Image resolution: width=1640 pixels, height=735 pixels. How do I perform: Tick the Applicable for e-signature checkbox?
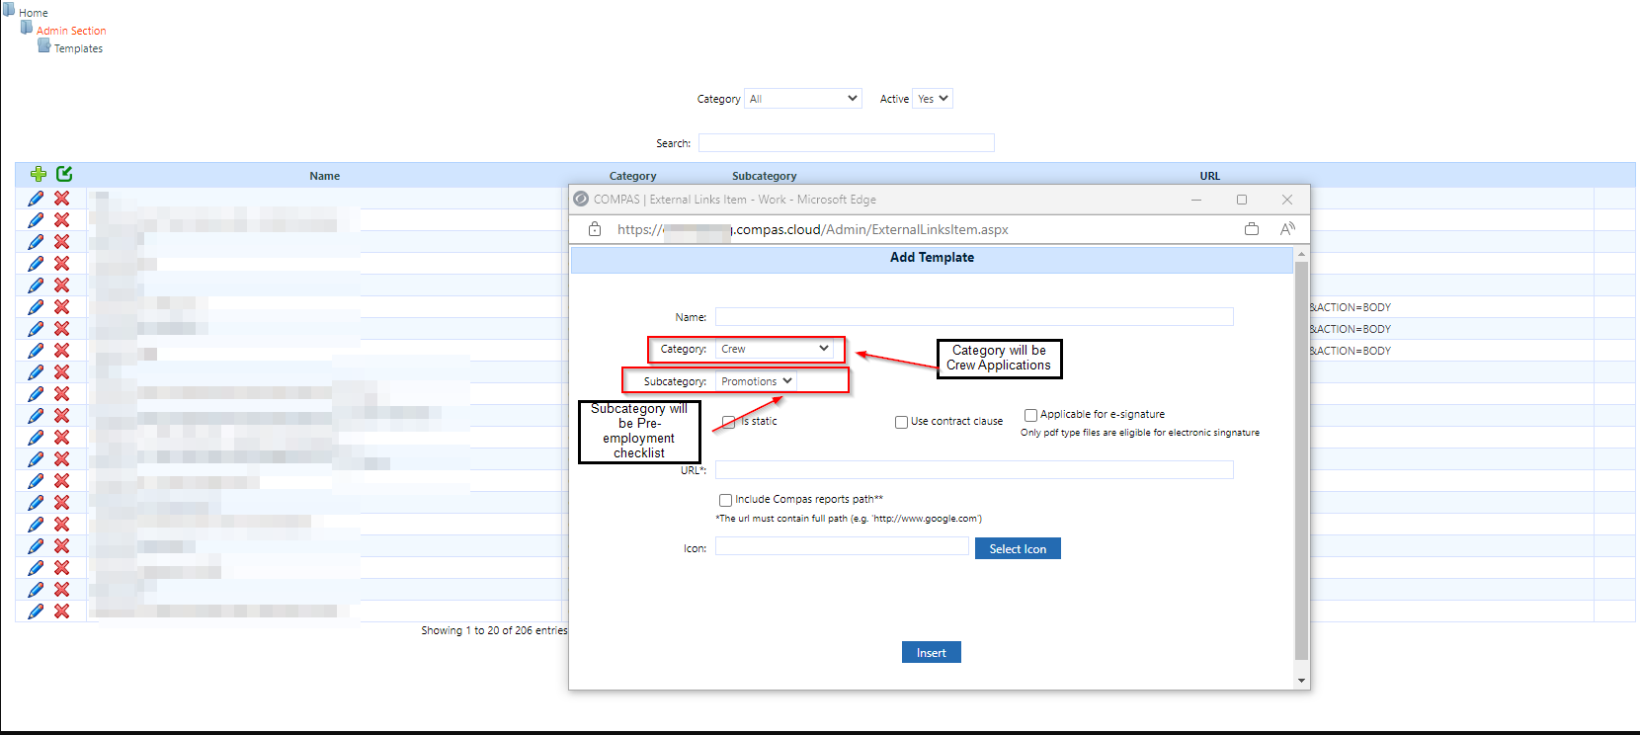coord(1030,415)
